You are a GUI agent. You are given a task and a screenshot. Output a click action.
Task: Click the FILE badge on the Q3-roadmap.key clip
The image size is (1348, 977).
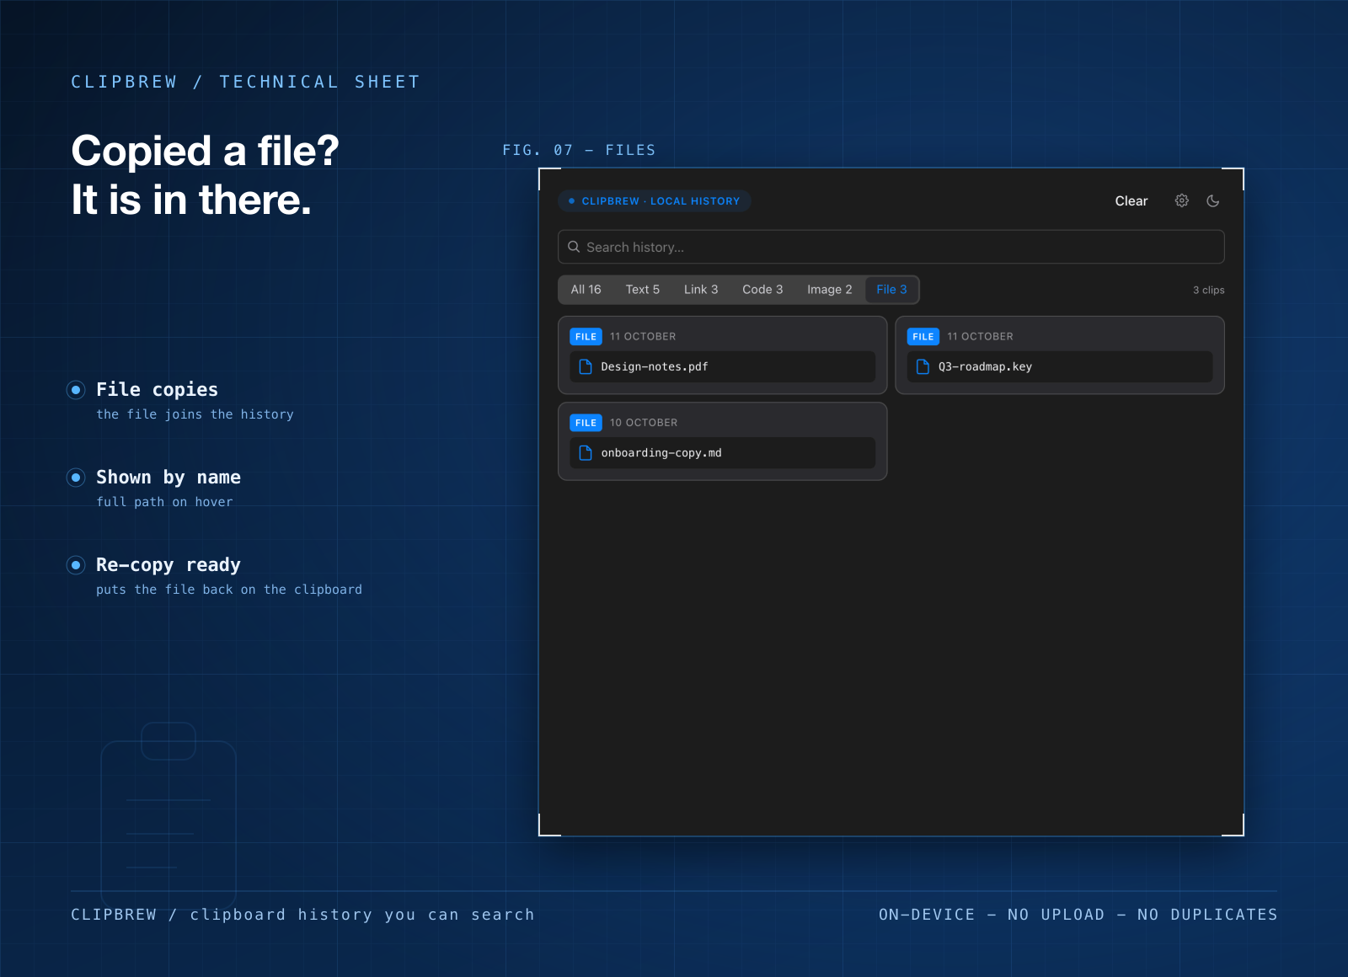click(x=923, y=337)
